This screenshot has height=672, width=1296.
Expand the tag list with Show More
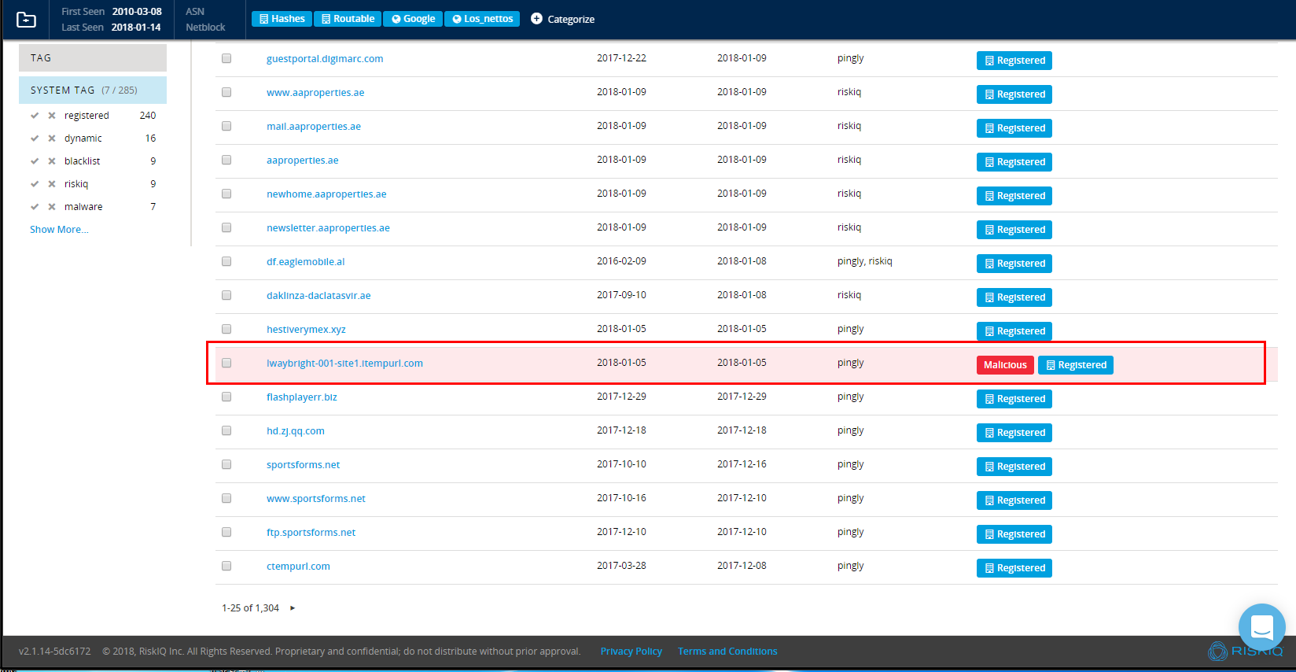coord(59,230)
